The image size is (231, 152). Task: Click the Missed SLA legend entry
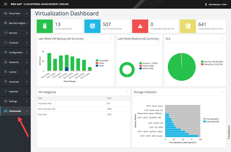pyautogui.click(x=212, y=64)
